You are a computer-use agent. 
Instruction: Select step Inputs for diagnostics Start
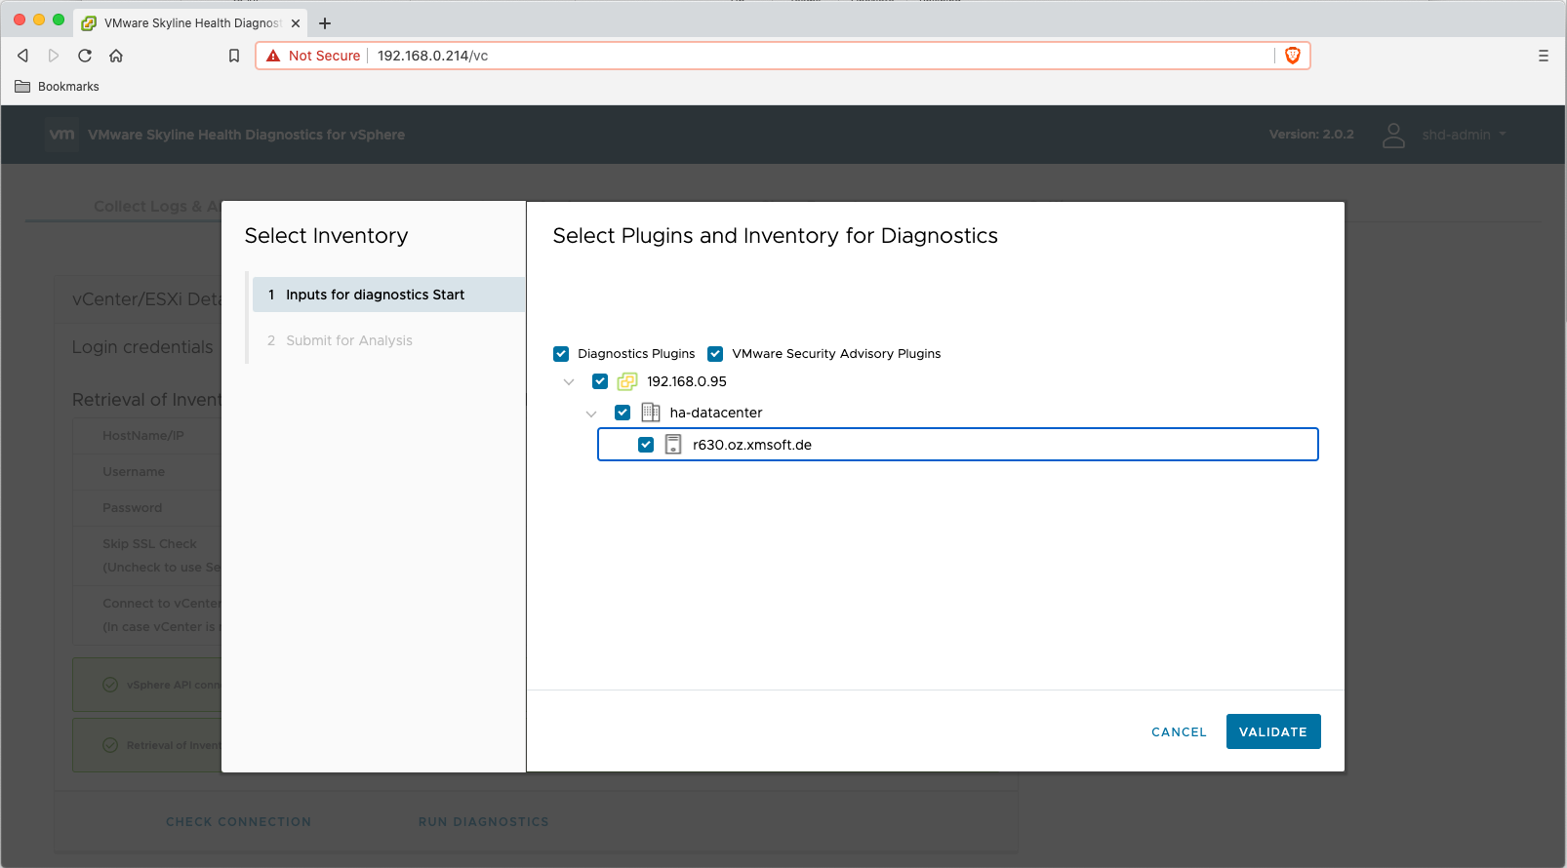click(388, 295)
